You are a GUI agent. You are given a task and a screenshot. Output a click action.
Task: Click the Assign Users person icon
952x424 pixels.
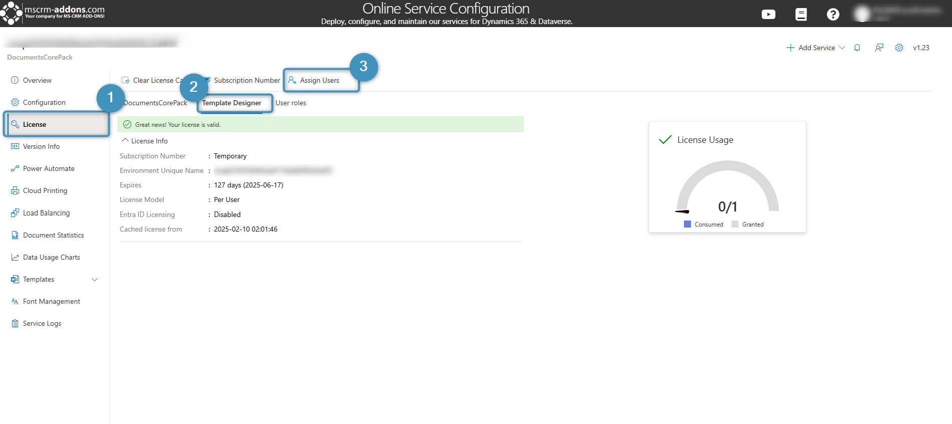click(292, 80)
